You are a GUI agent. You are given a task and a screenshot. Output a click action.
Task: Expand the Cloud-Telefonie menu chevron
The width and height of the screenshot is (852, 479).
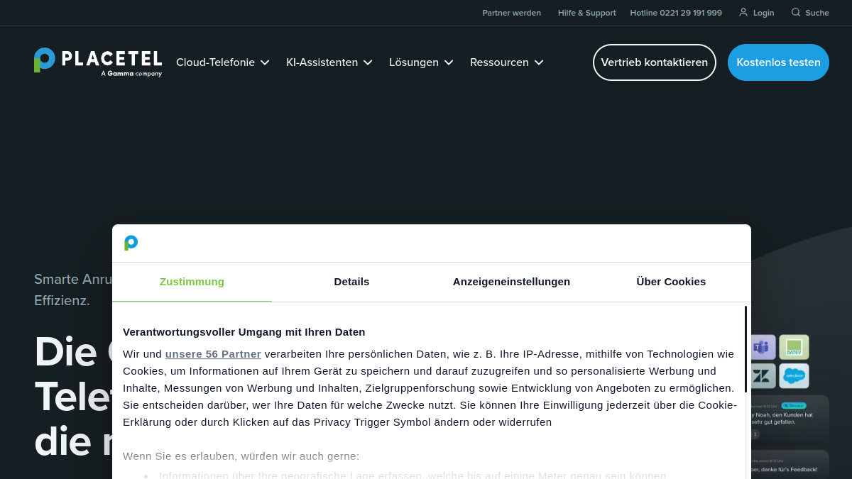(265, 62)
